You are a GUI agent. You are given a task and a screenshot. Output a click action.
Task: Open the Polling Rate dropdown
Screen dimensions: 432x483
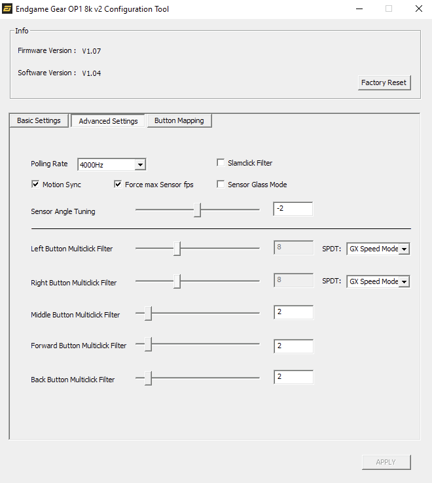[112, 164]
